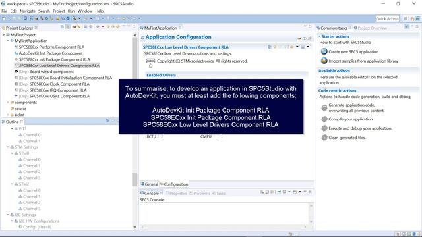Click the Console horizontal scrollbar

(224, 227)
